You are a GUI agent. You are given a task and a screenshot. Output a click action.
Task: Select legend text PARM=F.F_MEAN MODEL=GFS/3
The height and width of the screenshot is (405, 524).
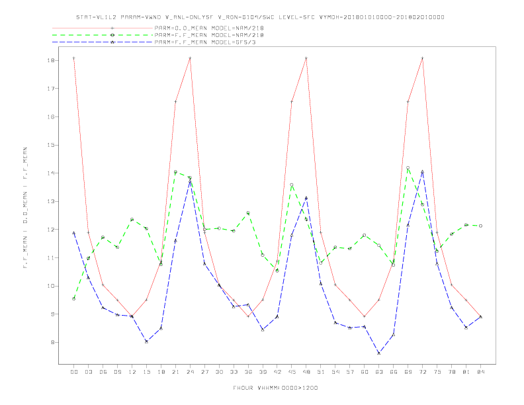(x=205, y=42)
